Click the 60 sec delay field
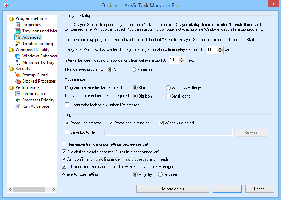This screenshot has width=281, height=200. coord(212,50)
